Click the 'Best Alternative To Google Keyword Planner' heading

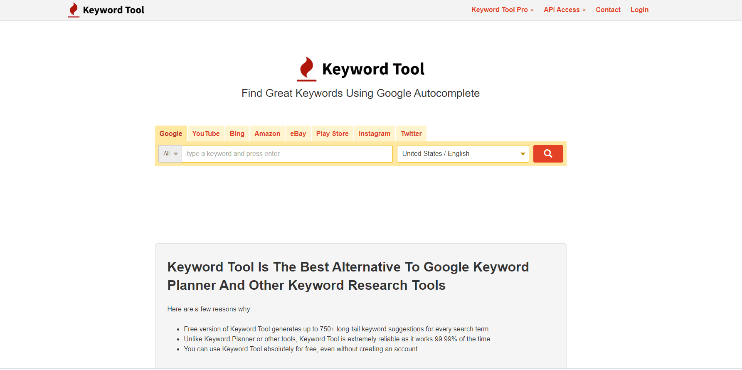tap(348, 276)
